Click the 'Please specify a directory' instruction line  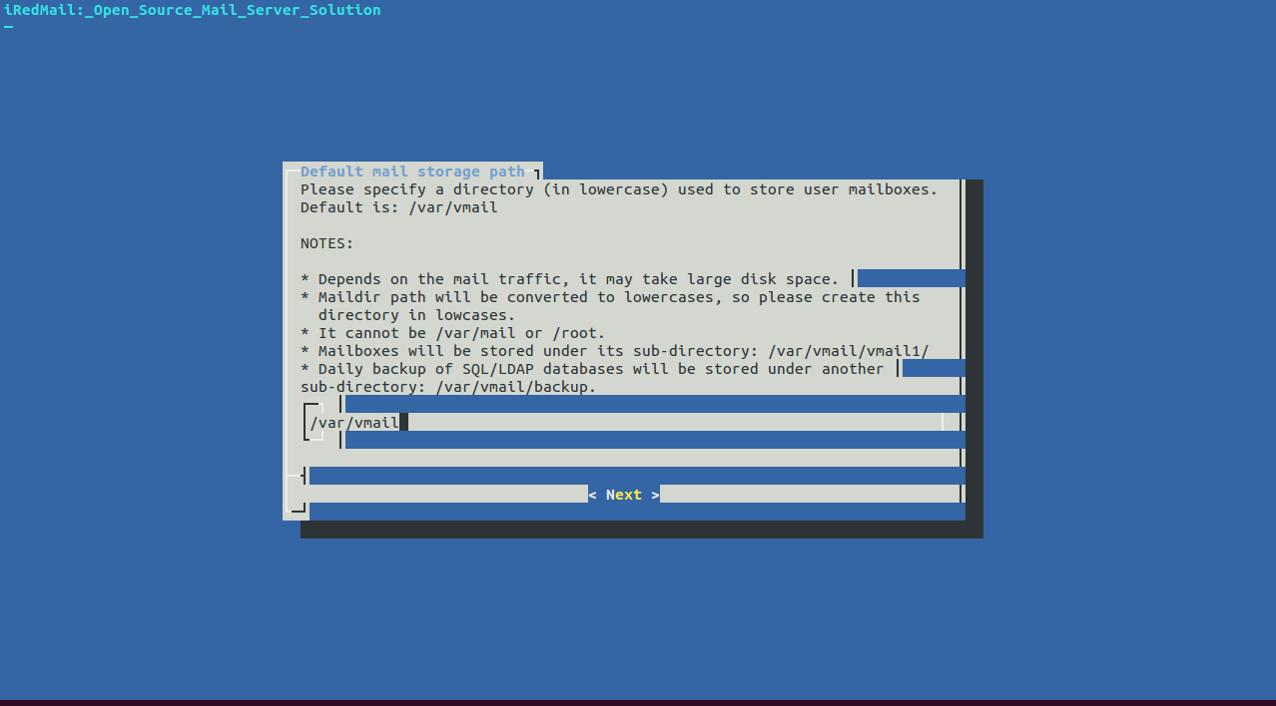pos(619,189)
